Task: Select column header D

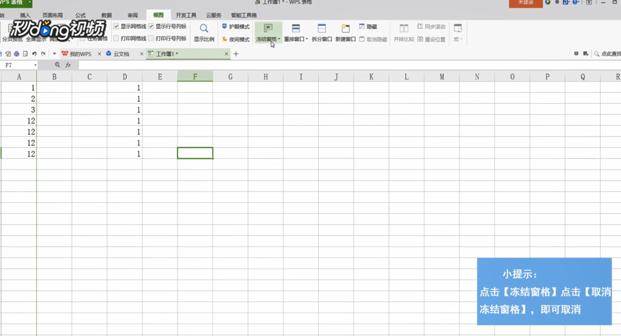Action: (125, 77)
